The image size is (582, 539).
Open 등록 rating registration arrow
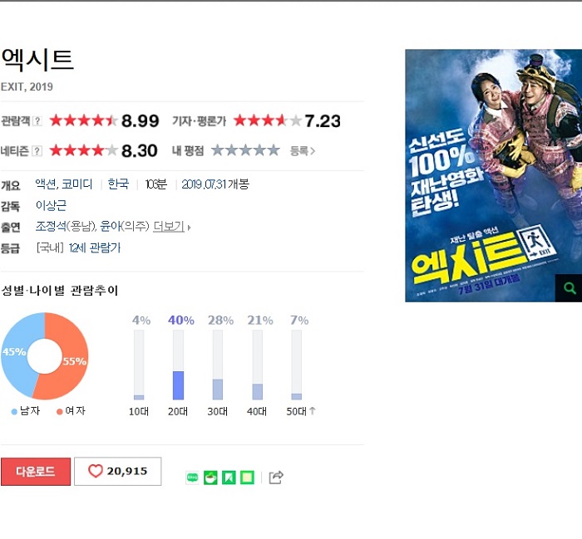click(x=302, y=151)
